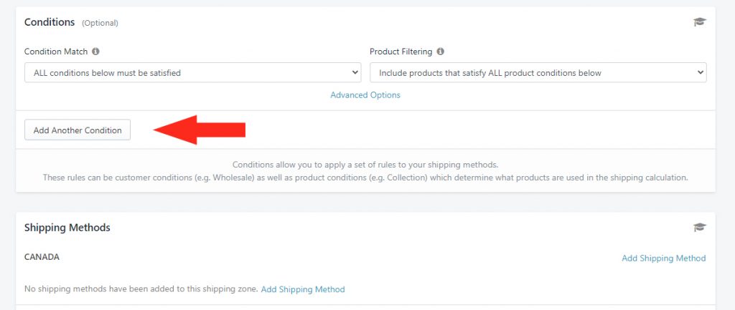Expand the Product Filtering dropdown

click(538, 72)
